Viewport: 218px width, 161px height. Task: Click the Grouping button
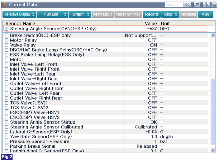[x=188, y=14]
